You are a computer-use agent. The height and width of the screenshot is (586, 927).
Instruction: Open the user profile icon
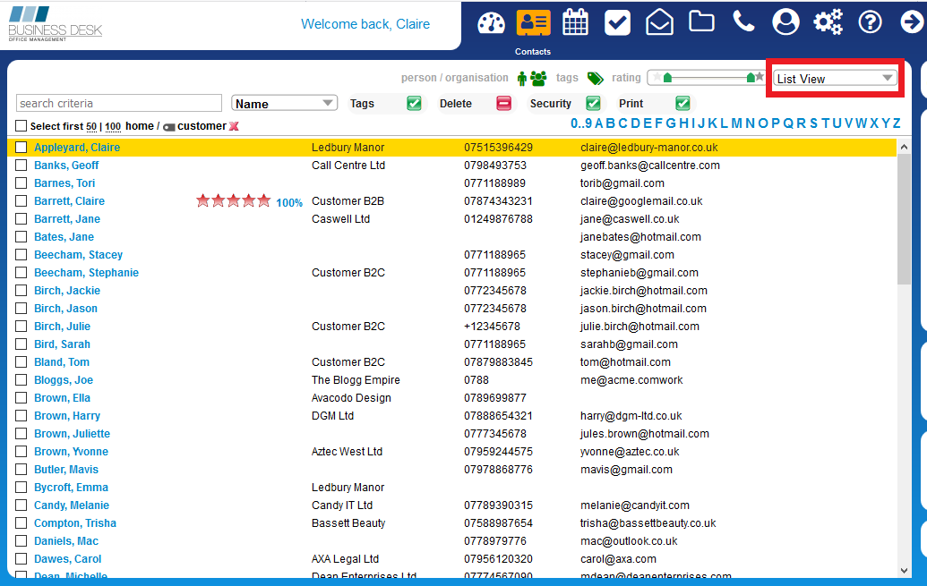coord(785,22)
